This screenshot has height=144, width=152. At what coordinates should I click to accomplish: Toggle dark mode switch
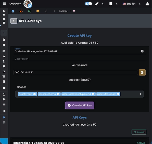click(88, 4)
